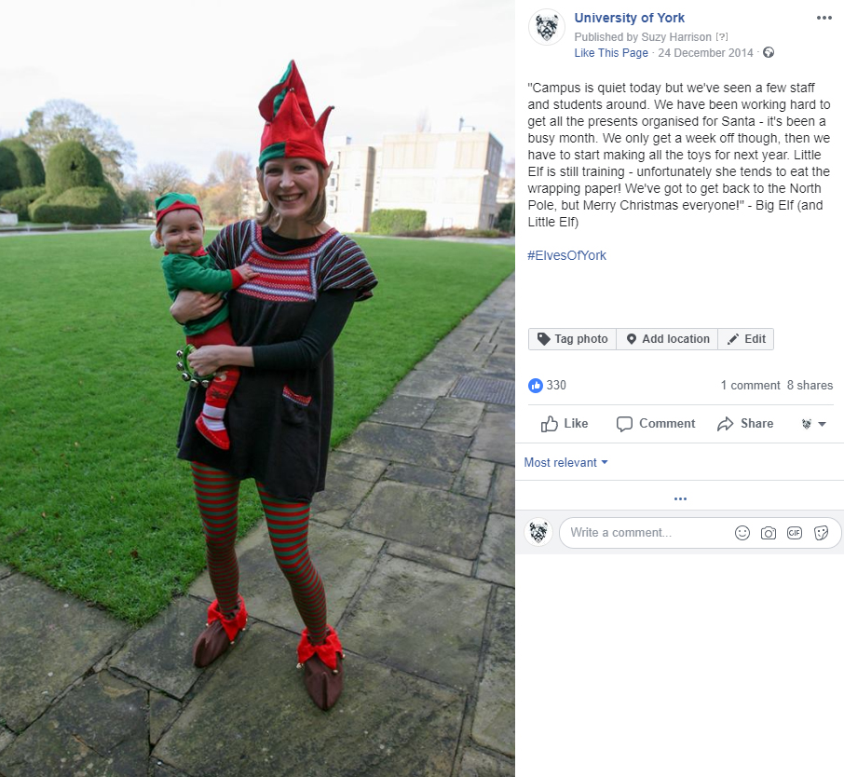Click the #ElvesOfYork hashtag
Screen dimensions: 844x777
566,255
